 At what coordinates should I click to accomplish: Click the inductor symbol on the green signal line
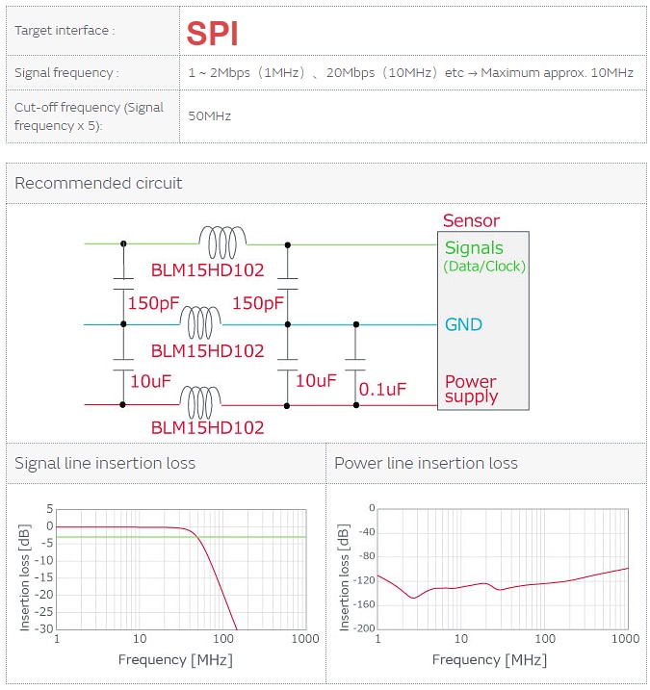pyautogui.click(x=221, y=237)
